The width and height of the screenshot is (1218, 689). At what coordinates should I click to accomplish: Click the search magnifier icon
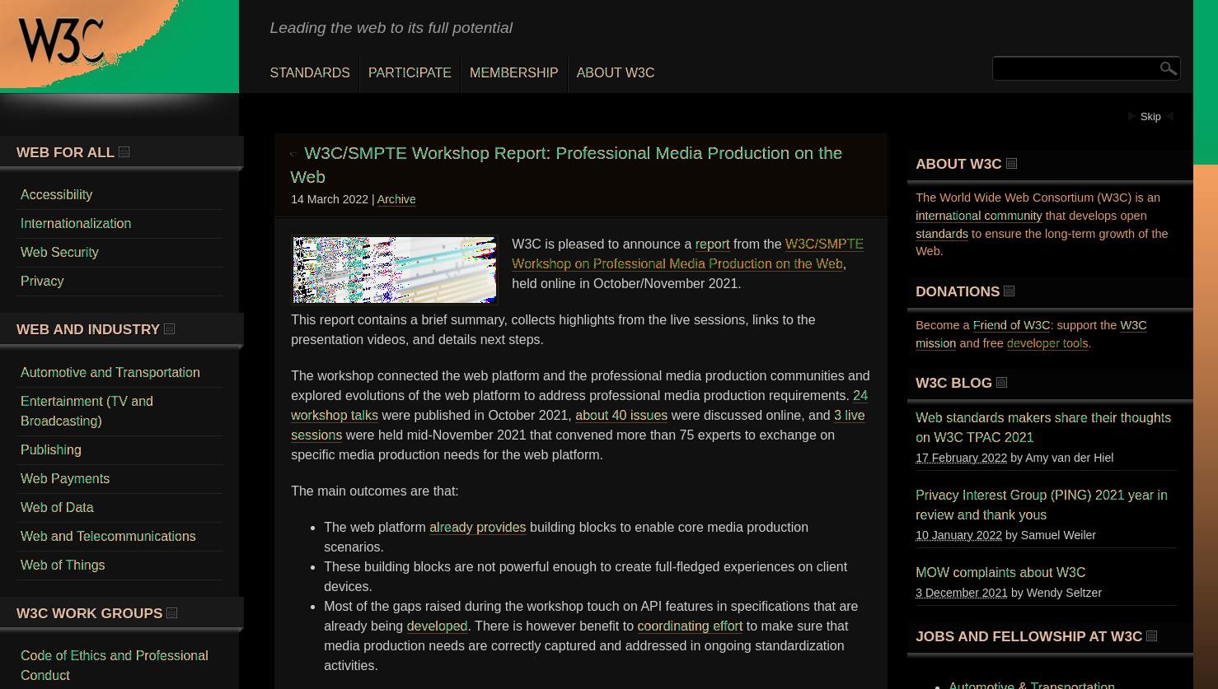(1168, 68)
